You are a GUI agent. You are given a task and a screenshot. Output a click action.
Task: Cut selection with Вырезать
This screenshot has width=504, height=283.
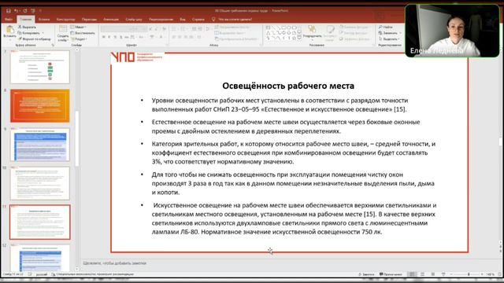27,27
